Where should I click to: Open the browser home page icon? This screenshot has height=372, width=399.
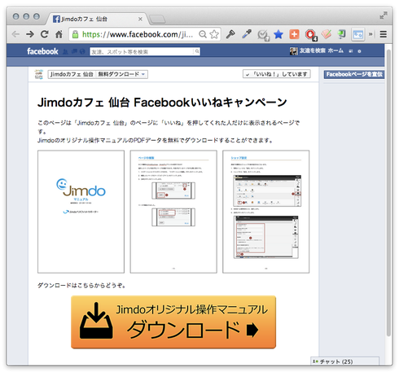(59, 34)
